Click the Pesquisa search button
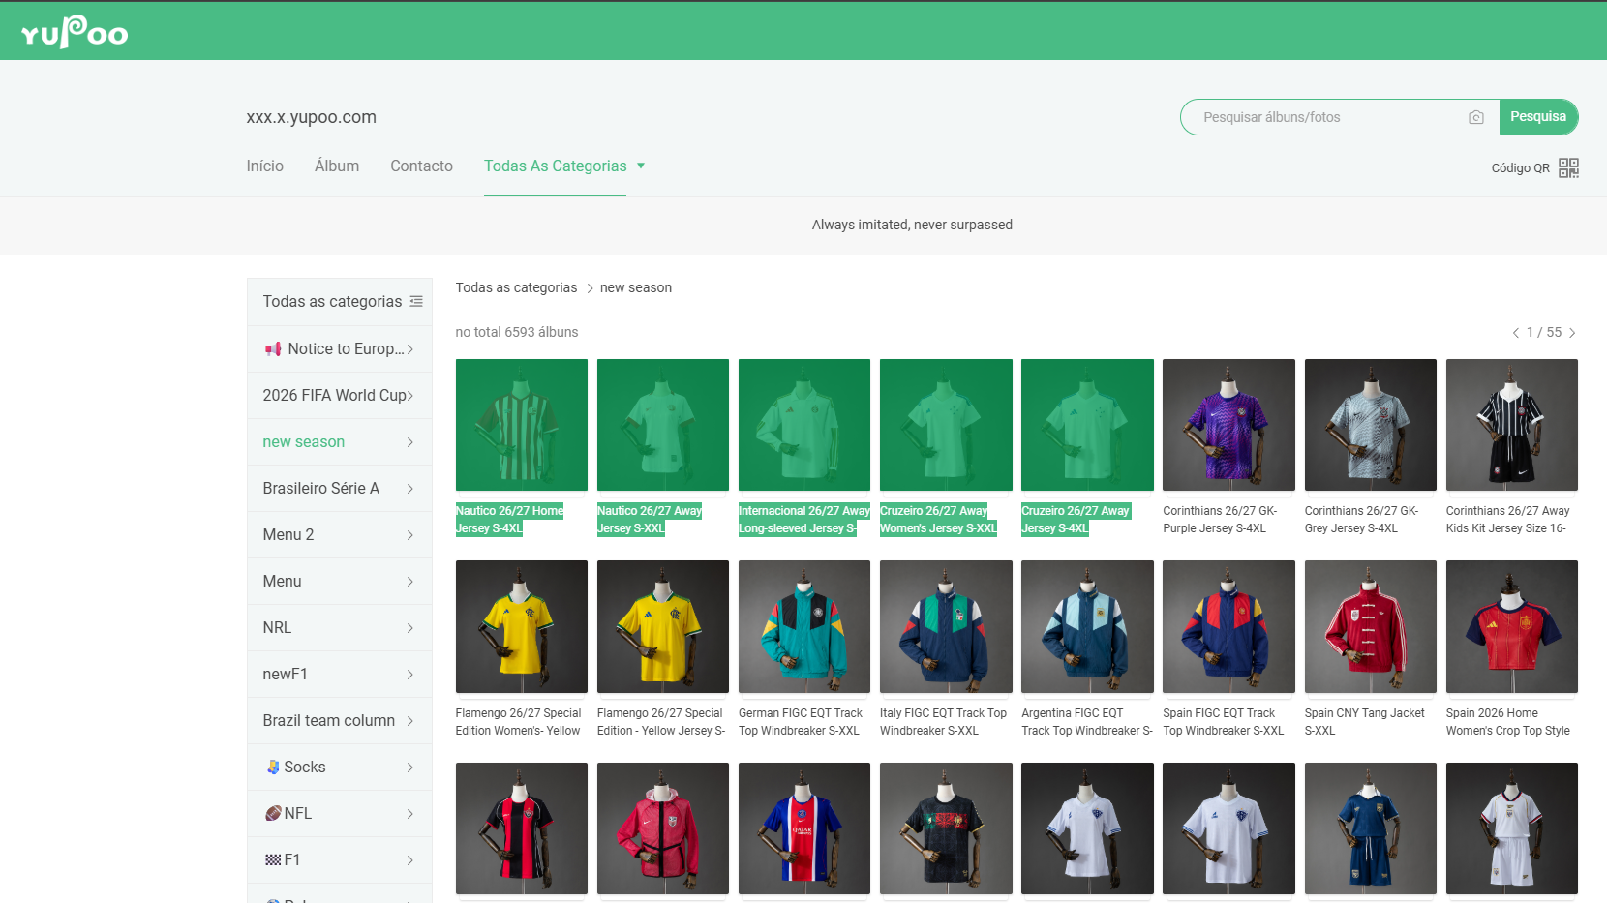The height and width of the screenshot is (903, 1607). [x=1538, y=117]
